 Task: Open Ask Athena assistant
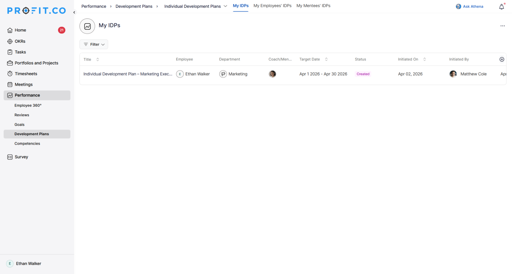point(469,6)
